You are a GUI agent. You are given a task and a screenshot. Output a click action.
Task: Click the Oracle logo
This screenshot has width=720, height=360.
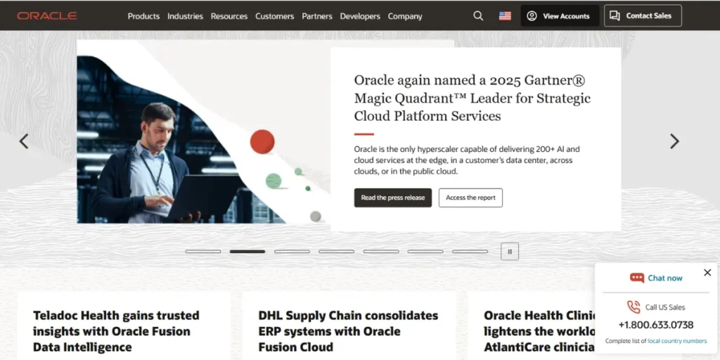(47, 15)
